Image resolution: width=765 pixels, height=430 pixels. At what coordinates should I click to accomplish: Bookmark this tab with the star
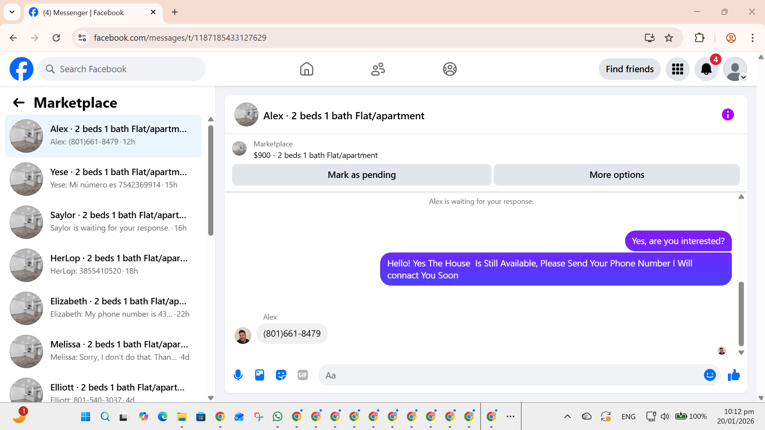(x=669, y=38)
